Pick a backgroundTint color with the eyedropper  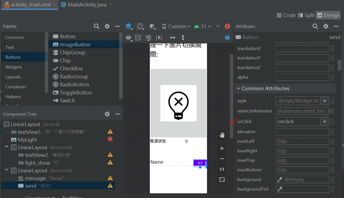point(280,189)
